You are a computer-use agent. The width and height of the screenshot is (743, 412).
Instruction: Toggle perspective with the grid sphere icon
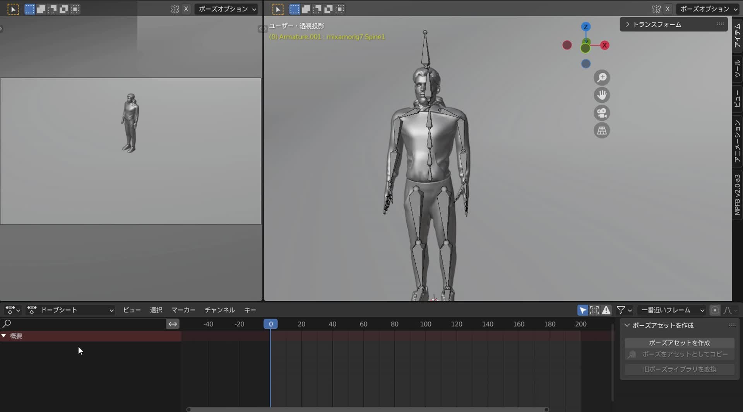pos(601,130)
